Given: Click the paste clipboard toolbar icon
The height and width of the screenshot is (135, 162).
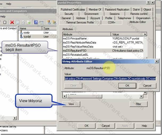Looking at the screenshot, I should click(5, 22).
